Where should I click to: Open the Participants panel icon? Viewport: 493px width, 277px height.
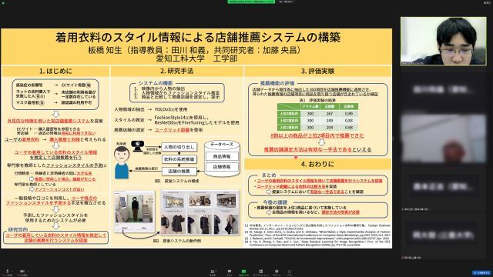[x=213, y=272]
